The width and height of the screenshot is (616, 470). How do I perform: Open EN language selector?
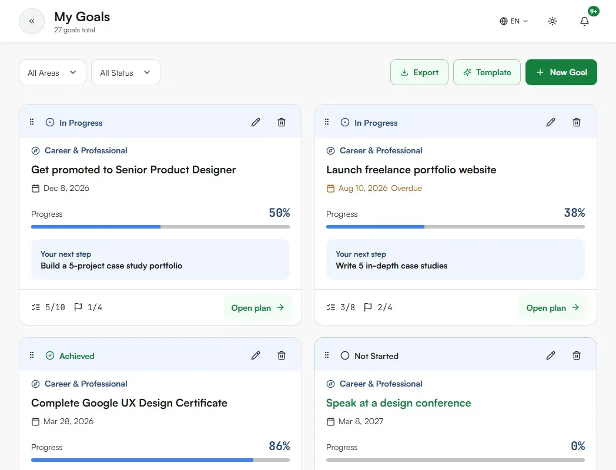[514, 21]
